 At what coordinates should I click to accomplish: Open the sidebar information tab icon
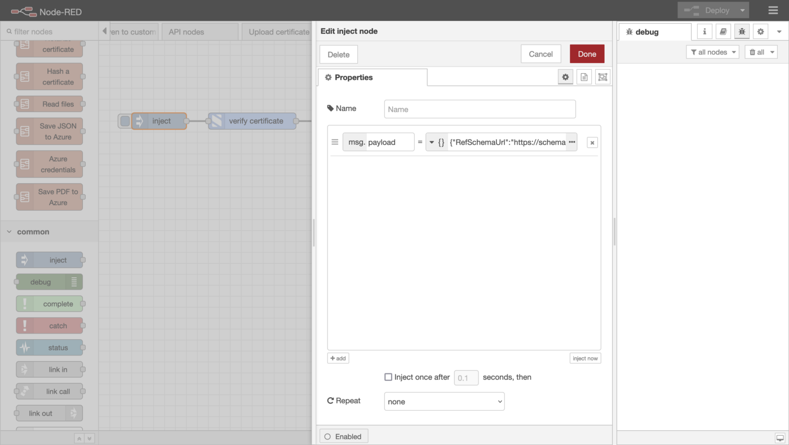click(x=704, y=32)
